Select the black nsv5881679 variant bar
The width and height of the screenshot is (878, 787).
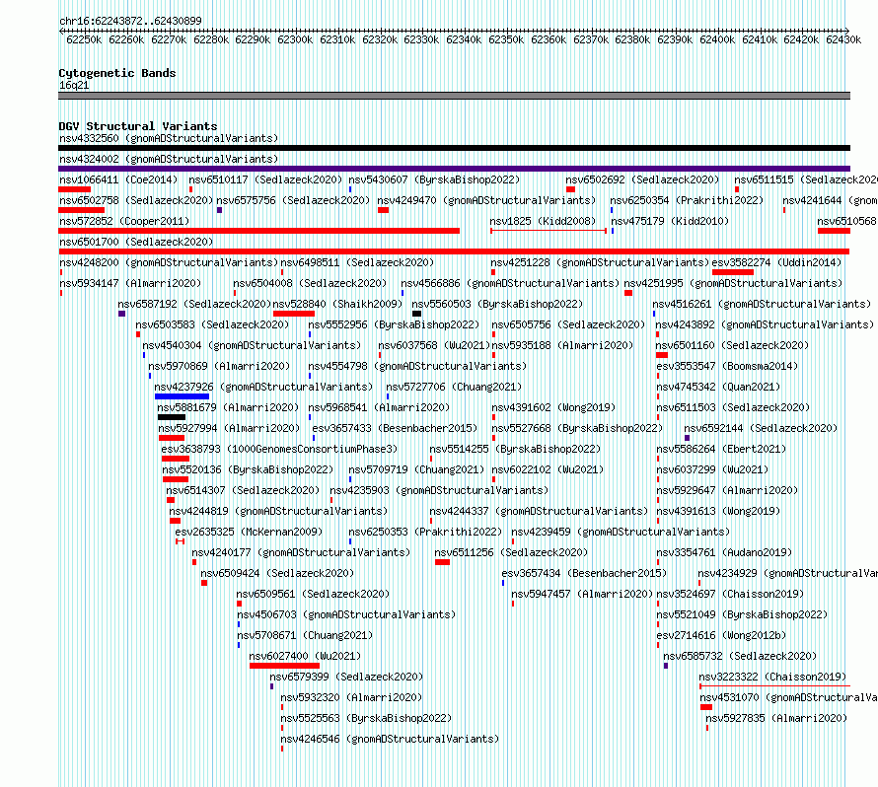(x=172, y=417)
